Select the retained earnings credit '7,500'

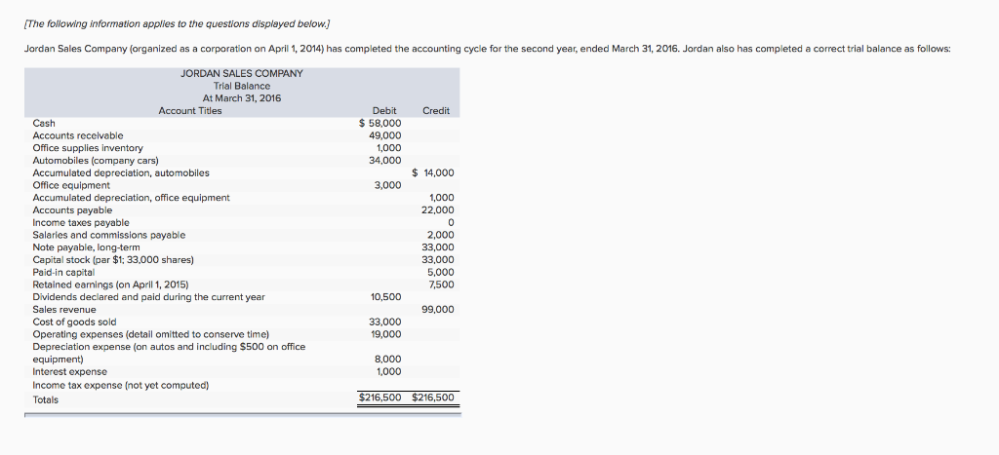click(x=442, y=284)
